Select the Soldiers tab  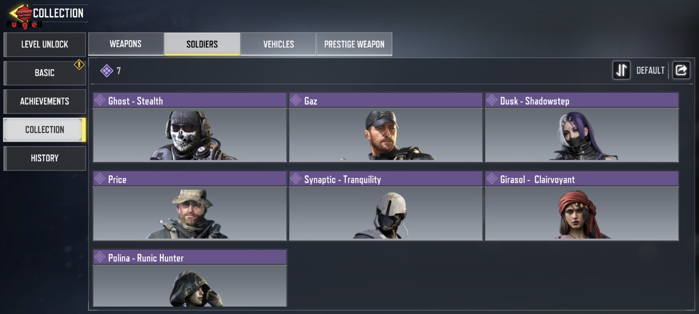click(x=202, y=44)
